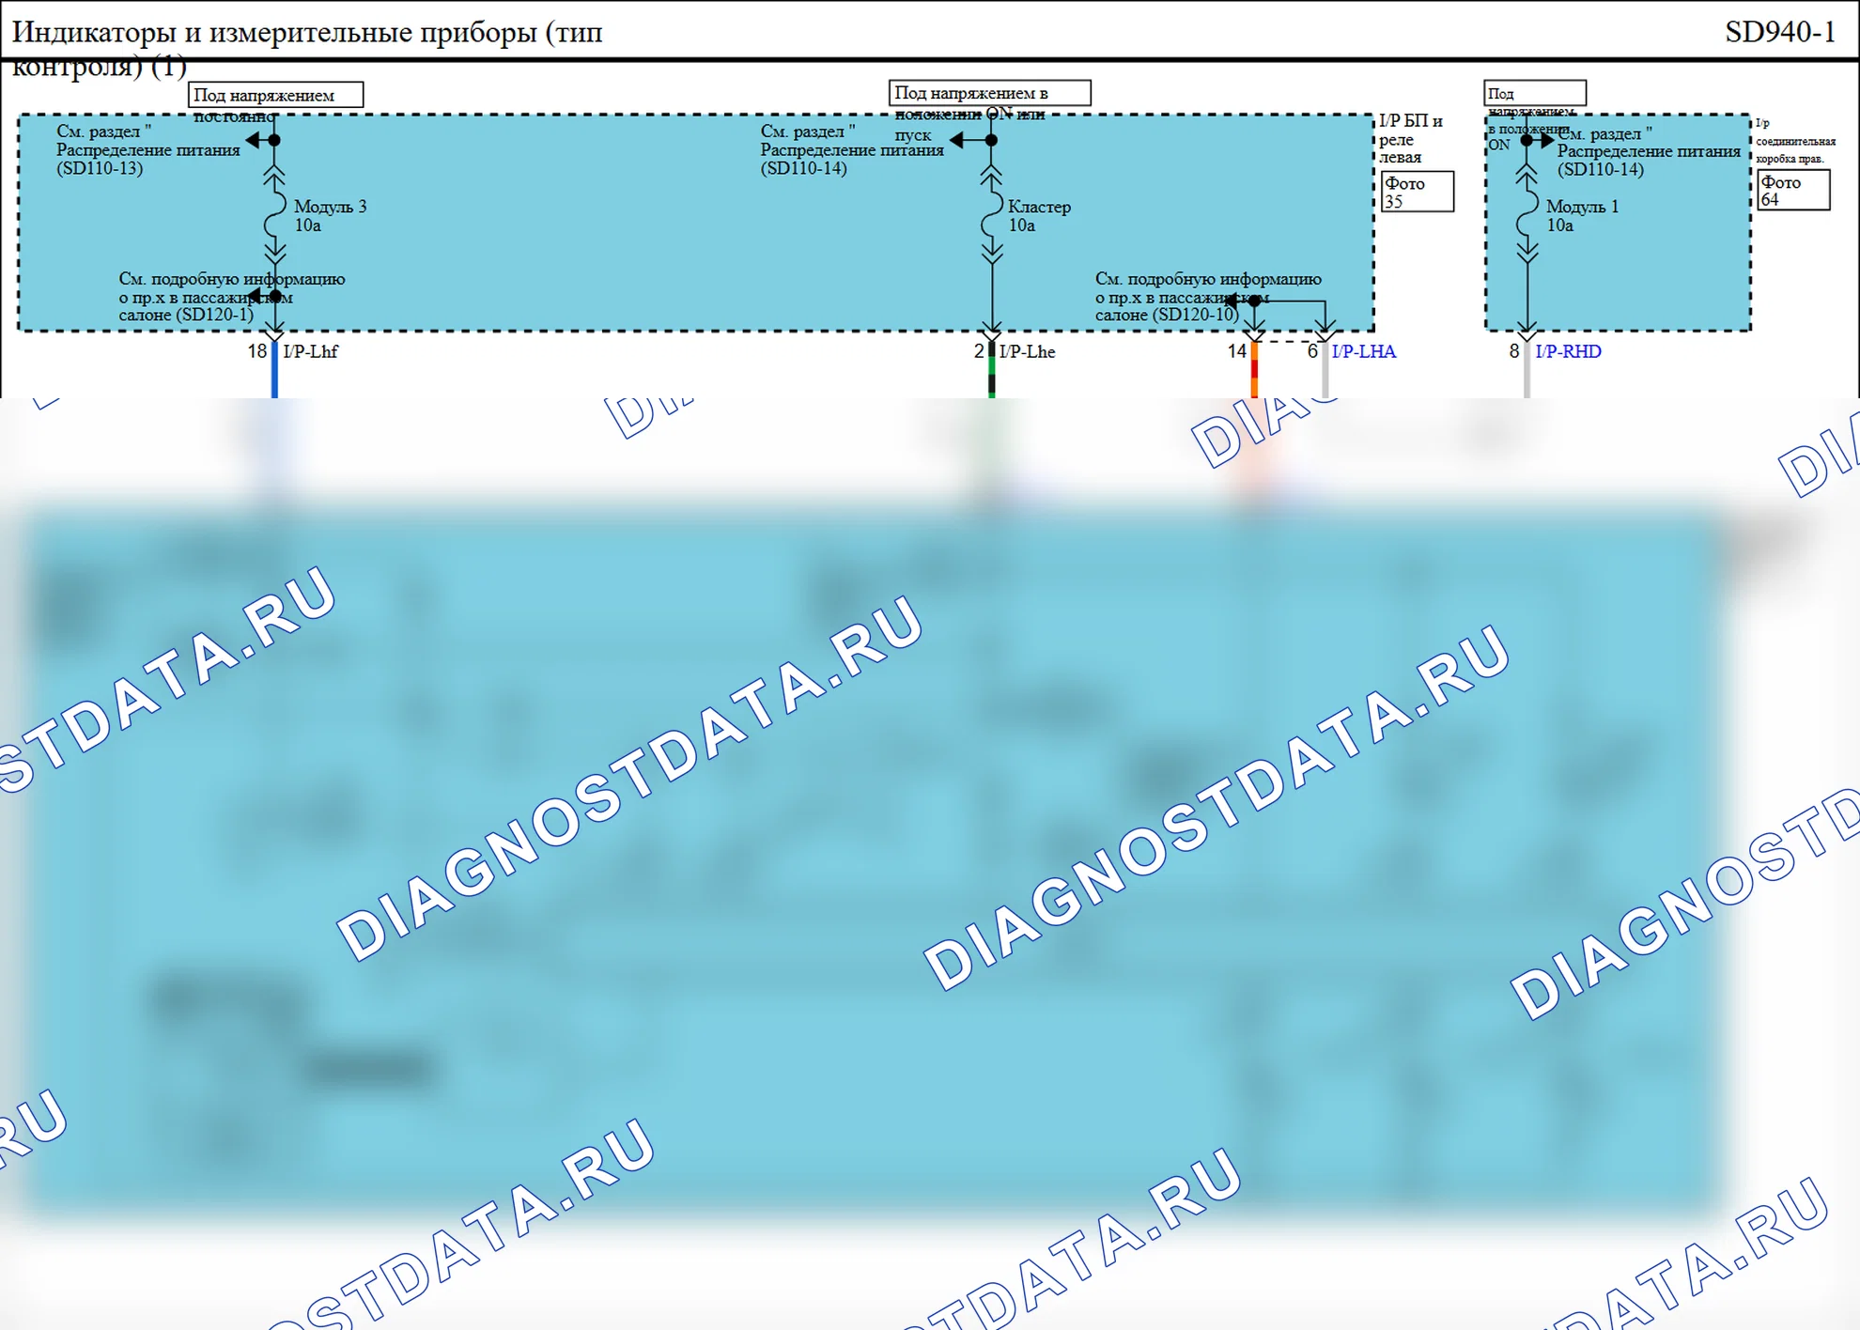Click the 'I/P БП и реле левая' label
This screenshot has height=1330, width=1860.
pos(1410,139)
